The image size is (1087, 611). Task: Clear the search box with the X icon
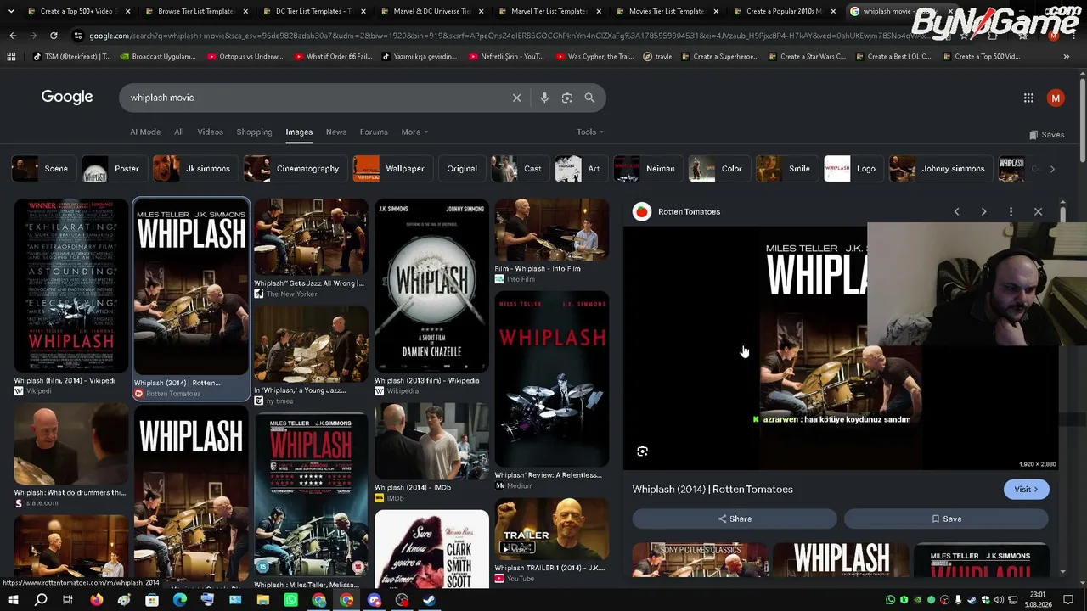pos(516,98)
